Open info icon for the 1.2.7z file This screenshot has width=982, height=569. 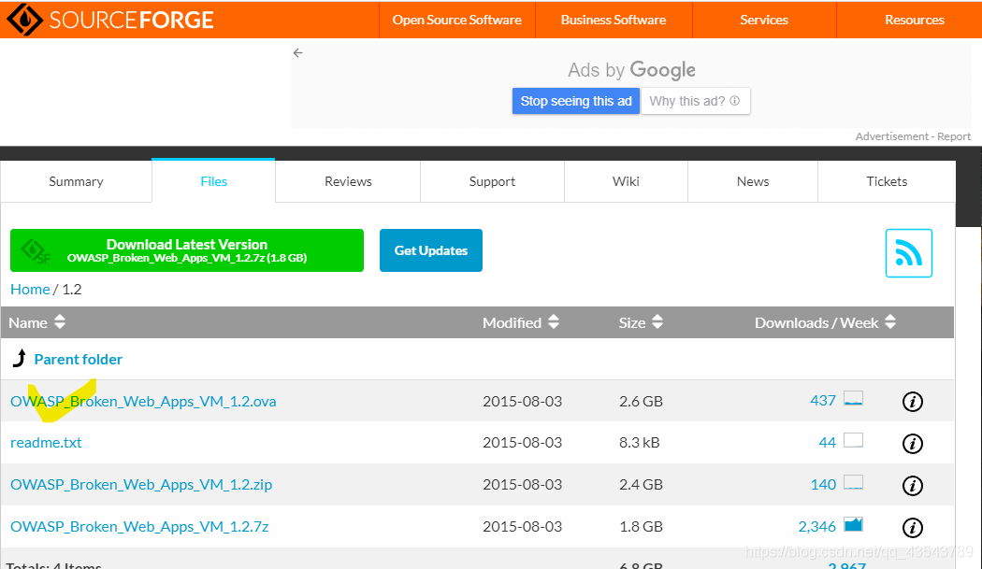[912, 527]
